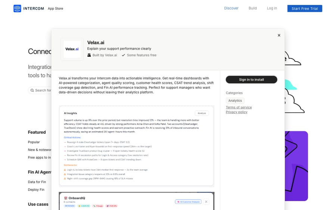Image resolution: width=336 pixels, height=210 pixels.
Task: Click the checkmark beside Some features free
Action: click(123, 55)
